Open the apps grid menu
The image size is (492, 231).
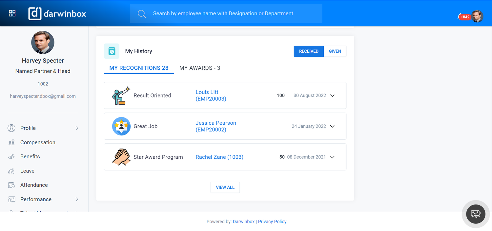[12, 13]
